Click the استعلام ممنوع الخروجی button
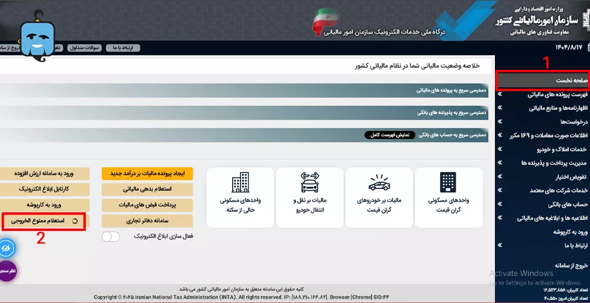 click(x=43, y=221)
